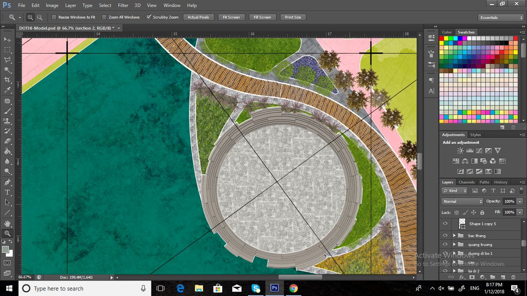Screen dimensions: 527x296
Task: Open the Fill slider dropdown arrow
Action: [x=519, y=212]
